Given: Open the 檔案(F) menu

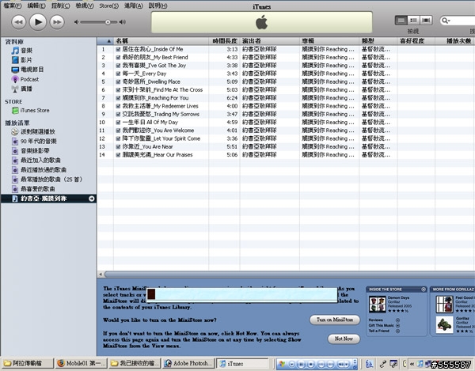Looking at the screenshot, I should [13, 6].
